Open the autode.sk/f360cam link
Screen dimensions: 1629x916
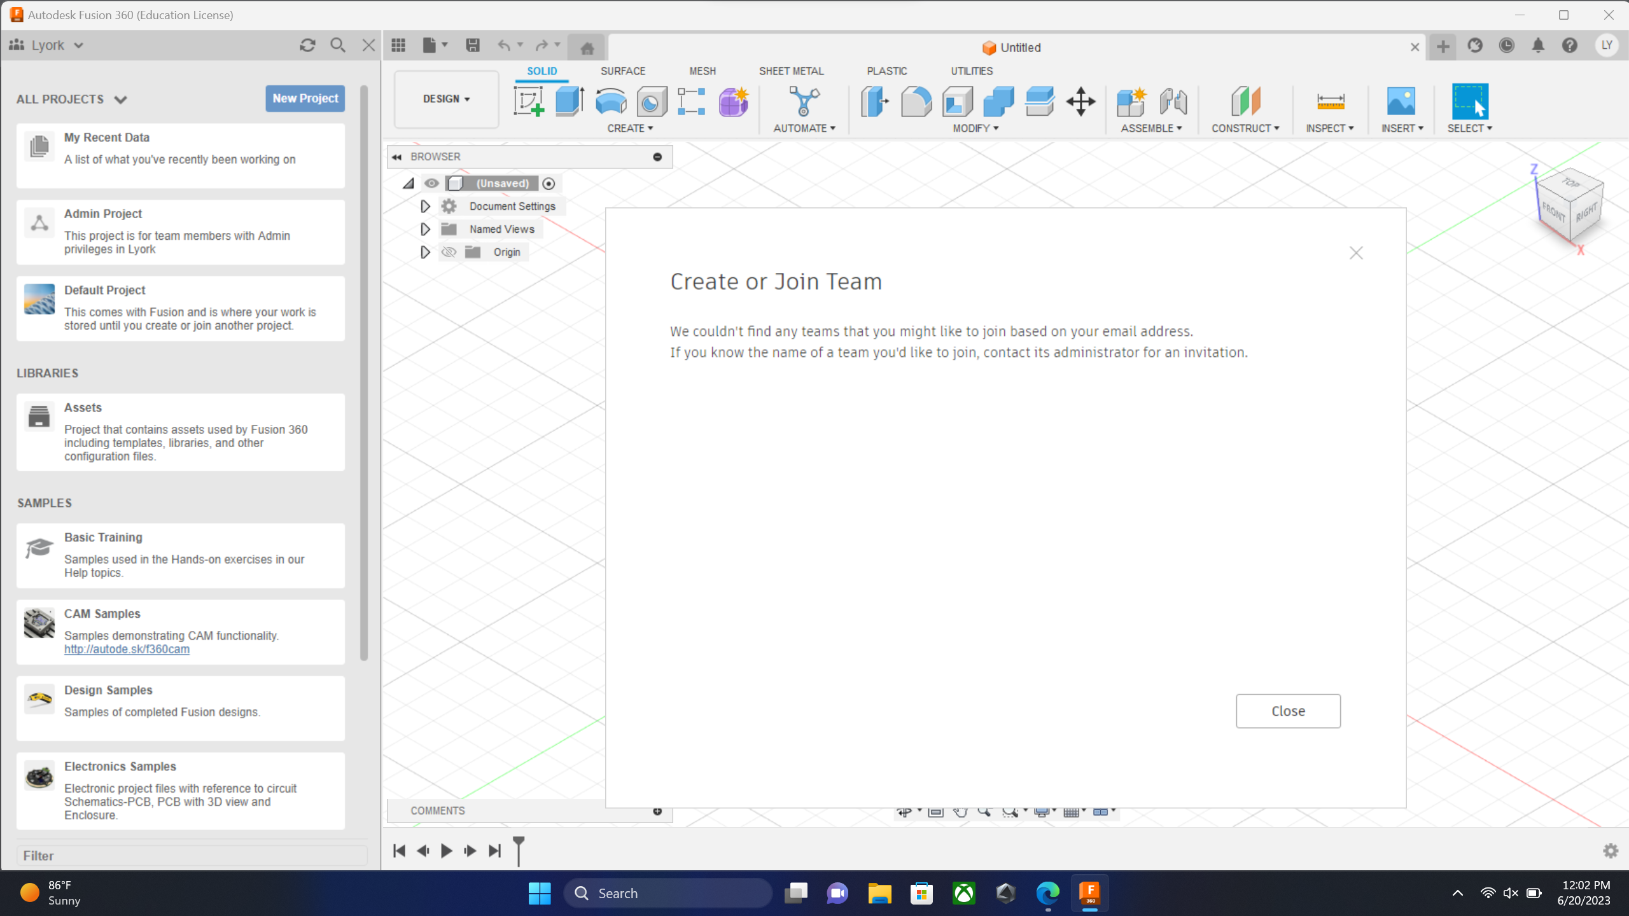click(127, 649)
